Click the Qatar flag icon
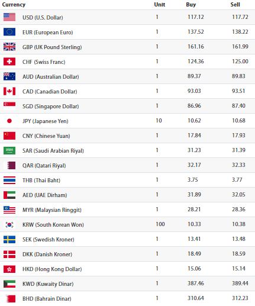The image size is (255, 306). [x=11, y=165]
